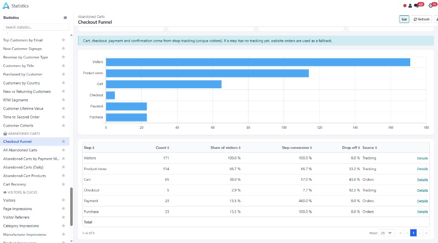
Task: Star the Page Impressions report
Action: coord(63,208)
